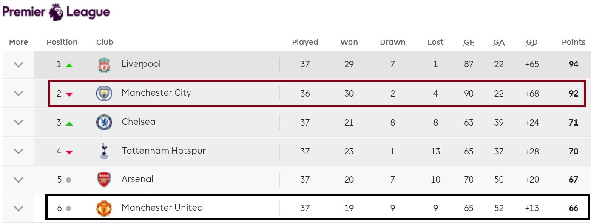Viewport: 591px width, 223px height.
Task: Expand the Manchester City row chevron
Action: tap(18, 93)
